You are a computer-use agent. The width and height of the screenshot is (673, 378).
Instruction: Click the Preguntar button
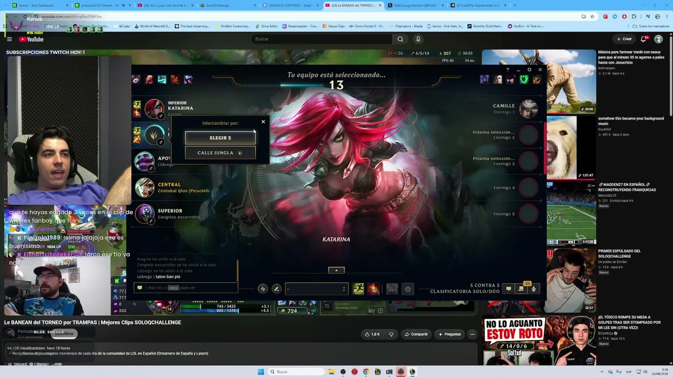click(x=449, y=334)
